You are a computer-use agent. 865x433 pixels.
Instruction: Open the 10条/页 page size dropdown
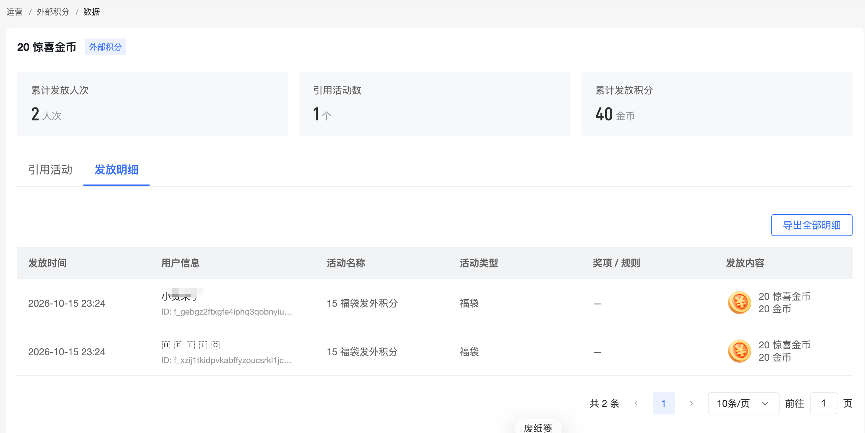(743, 403)
